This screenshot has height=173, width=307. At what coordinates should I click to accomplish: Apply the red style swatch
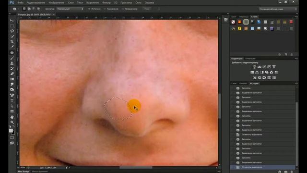(x=291, y=22)
